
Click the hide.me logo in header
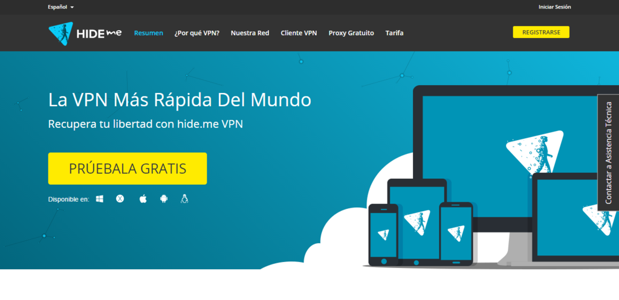click(x=85, y=33)
